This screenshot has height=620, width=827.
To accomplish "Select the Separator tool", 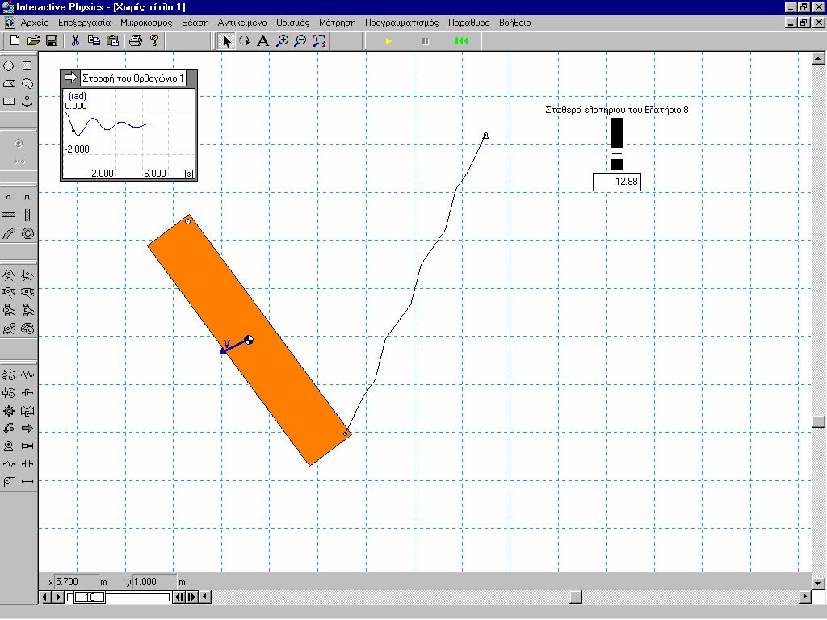I will click(x=27, y=464).
